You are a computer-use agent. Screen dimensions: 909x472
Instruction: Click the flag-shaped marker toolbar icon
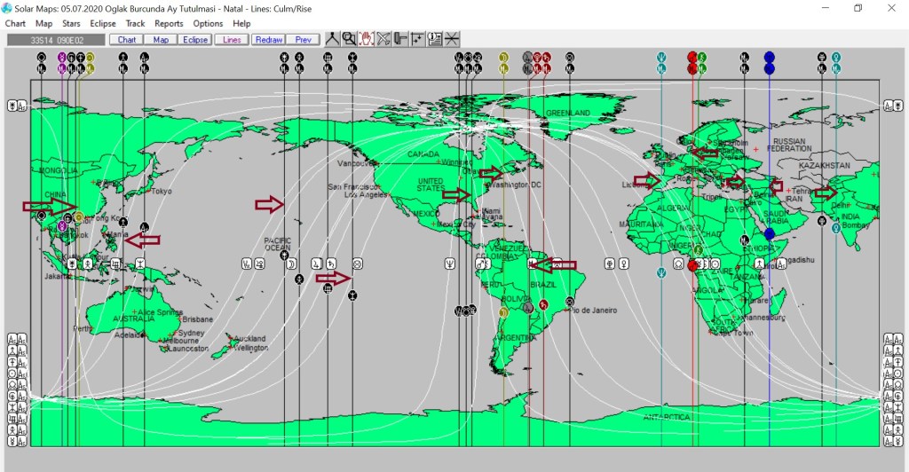click(x=400, y=39)
